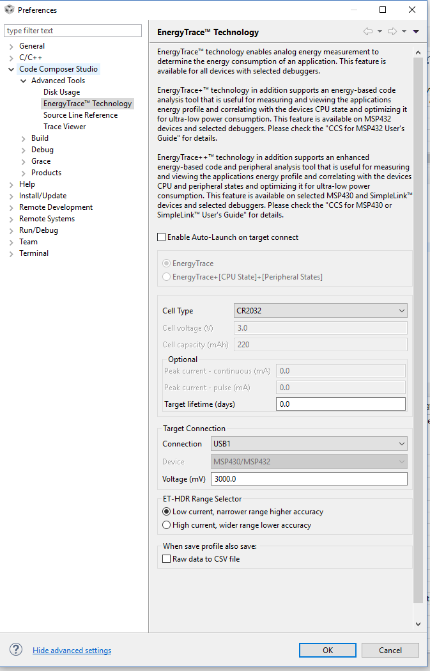Open the back history dropdown arrow

click(x=380, y=31)
